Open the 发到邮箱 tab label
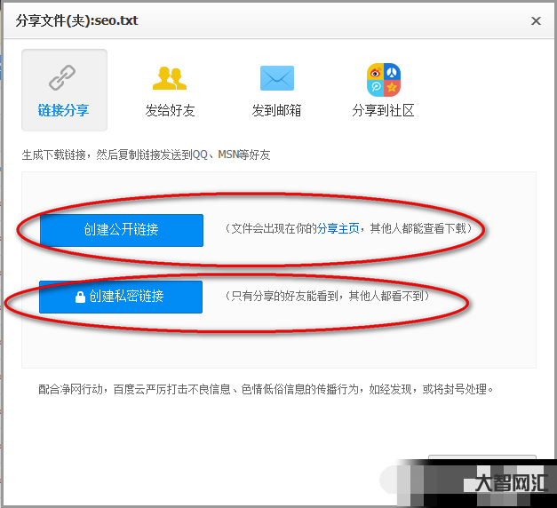557x508 pixels. point(276,111)
